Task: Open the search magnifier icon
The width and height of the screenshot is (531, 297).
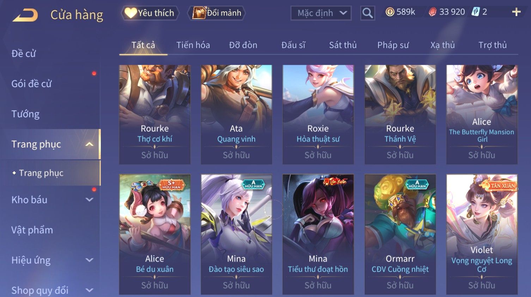Action: [367, 13]
